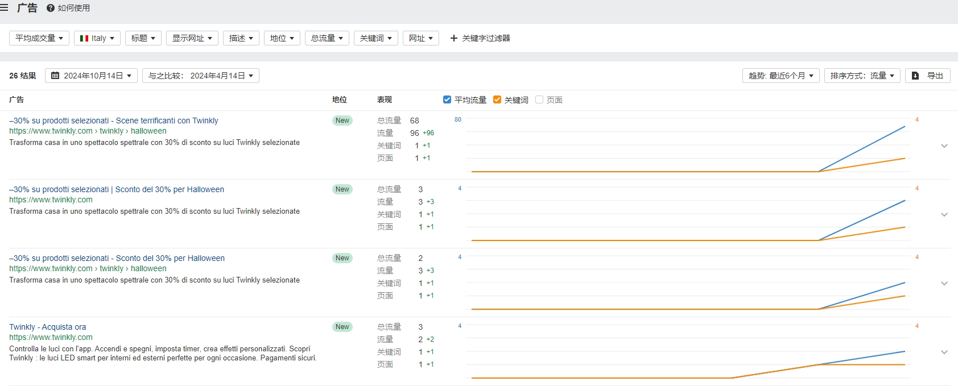
Task: Click the 广告 column header
Action: [x=16, y=99]
